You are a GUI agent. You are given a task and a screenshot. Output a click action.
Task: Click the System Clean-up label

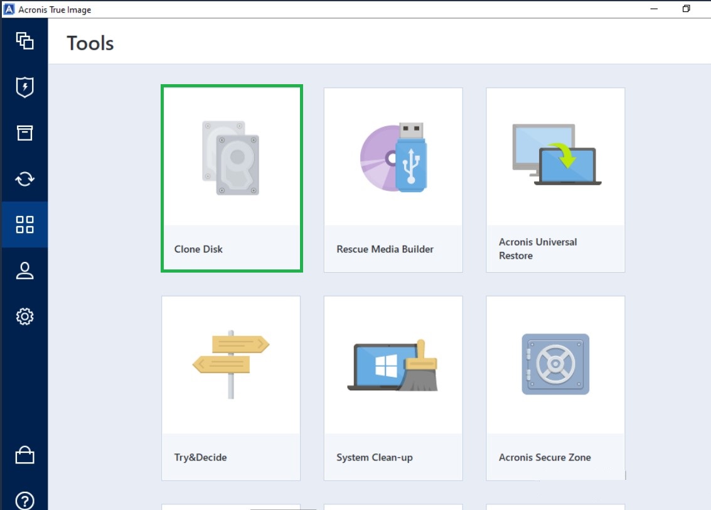pyautogui.click(x=375, y=457)
